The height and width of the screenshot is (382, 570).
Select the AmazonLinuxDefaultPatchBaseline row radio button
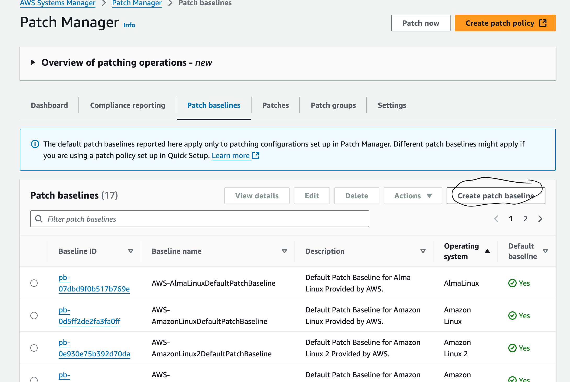34,316
